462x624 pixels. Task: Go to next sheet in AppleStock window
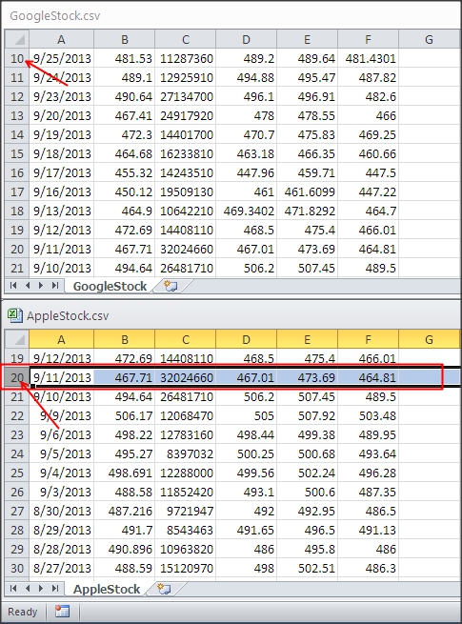click(x=41, y=588)
